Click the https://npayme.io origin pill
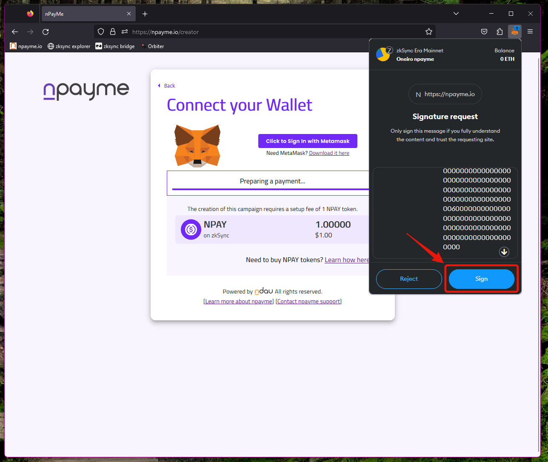Viewport: 548px width, 462px height. coord(445,94)
